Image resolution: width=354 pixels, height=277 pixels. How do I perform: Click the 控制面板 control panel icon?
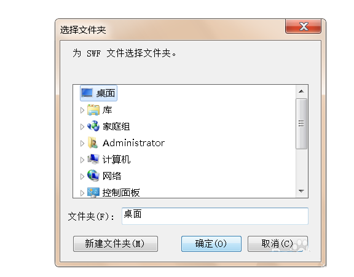click(x=93, y=193)
